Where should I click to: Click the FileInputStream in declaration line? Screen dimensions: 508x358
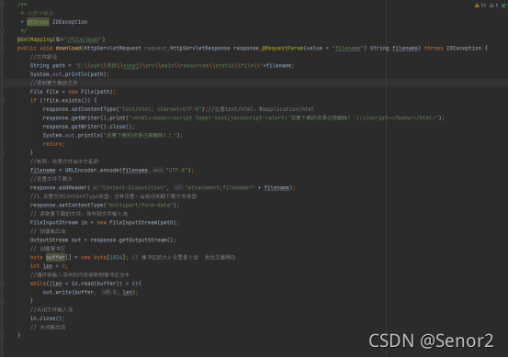(x=105, y=223)
